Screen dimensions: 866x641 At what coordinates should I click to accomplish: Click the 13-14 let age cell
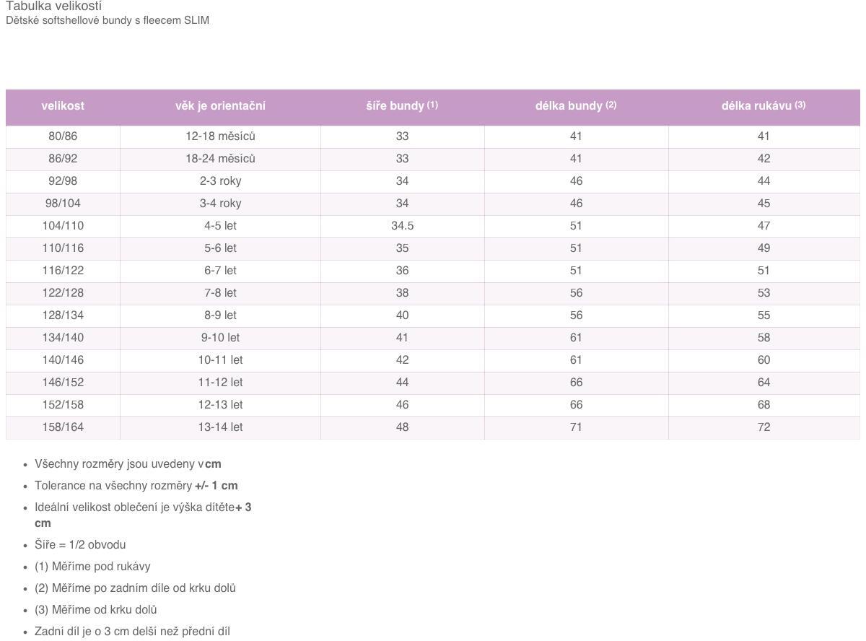pos(220,427)
